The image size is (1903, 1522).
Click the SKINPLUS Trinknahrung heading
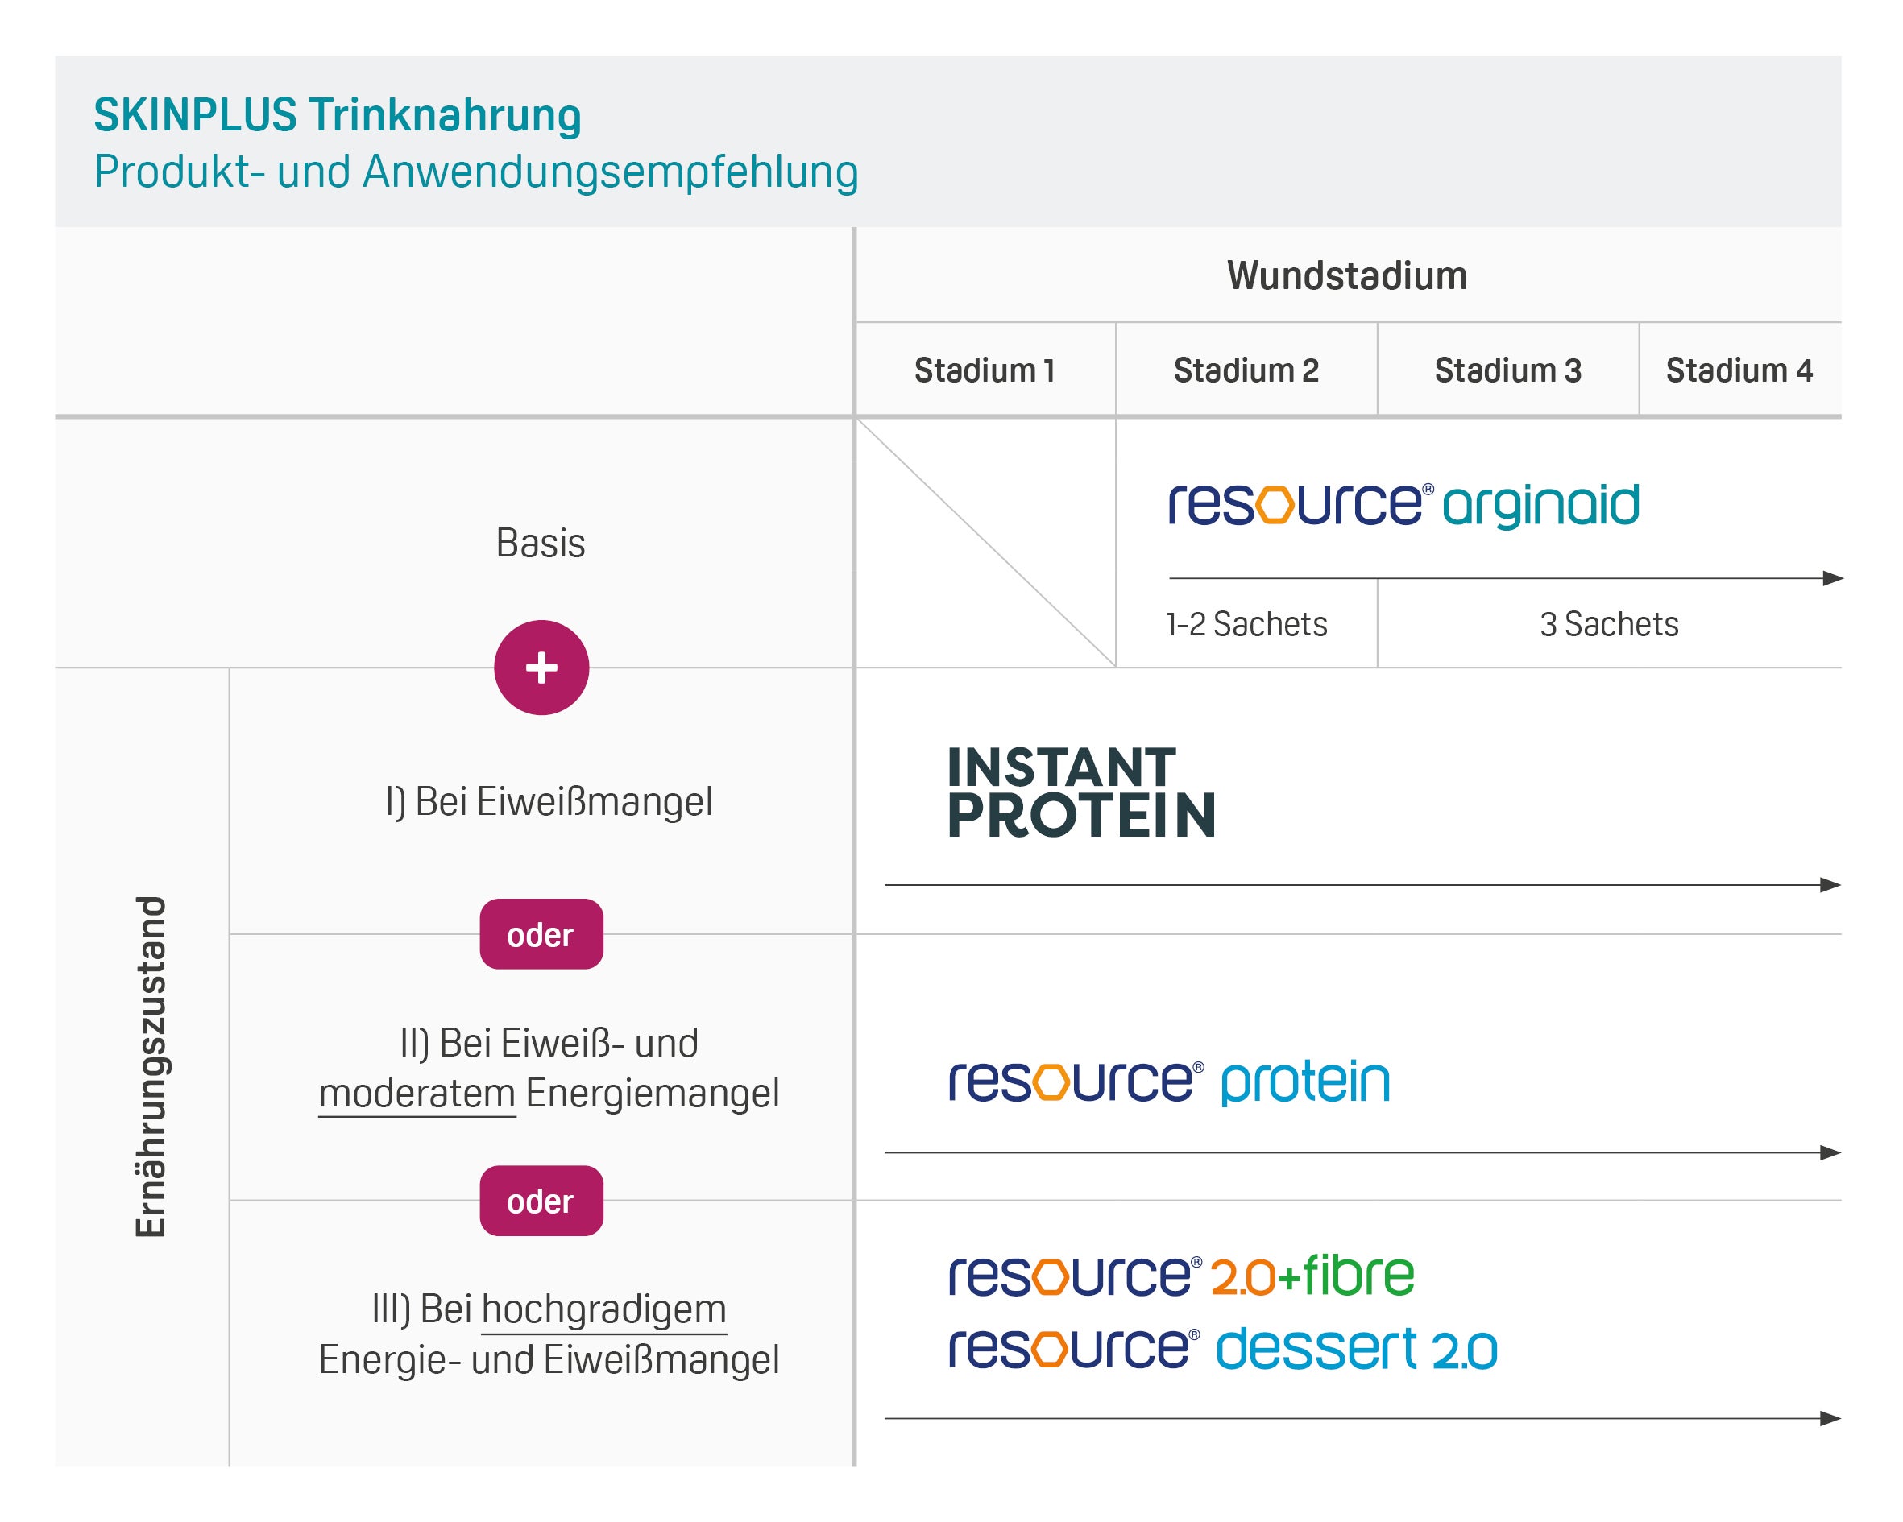337,116
